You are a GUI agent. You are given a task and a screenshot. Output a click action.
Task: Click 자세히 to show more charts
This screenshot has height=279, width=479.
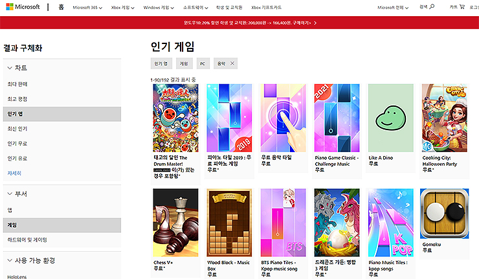(14, 173)
